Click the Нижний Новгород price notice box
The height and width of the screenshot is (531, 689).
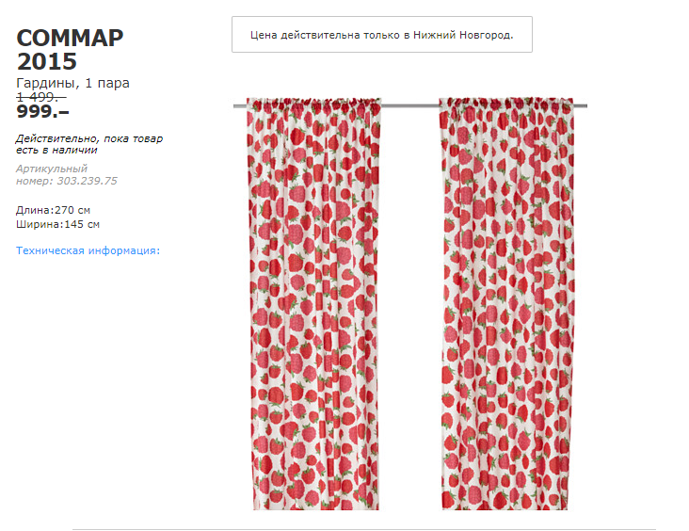click(382, 35)
